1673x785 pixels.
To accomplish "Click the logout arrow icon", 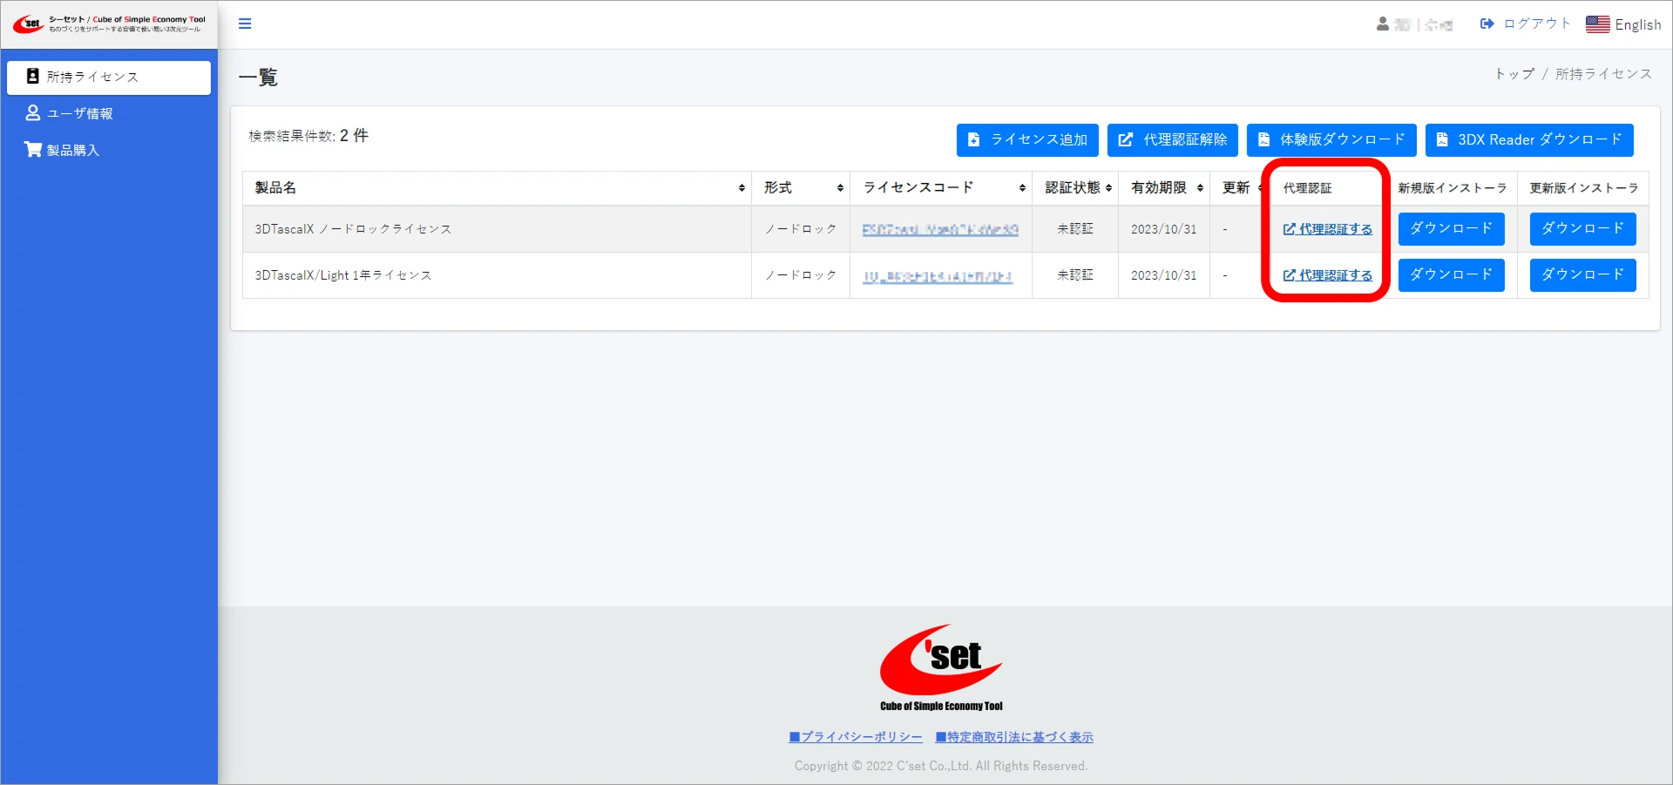I will pyautogui.click(x=1487, y=24).
